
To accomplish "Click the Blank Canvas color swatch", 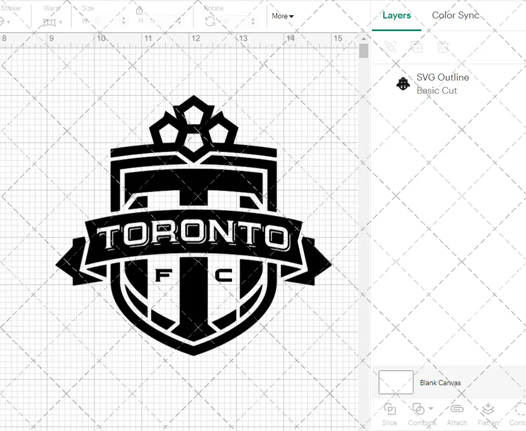I will click(395, 383).
